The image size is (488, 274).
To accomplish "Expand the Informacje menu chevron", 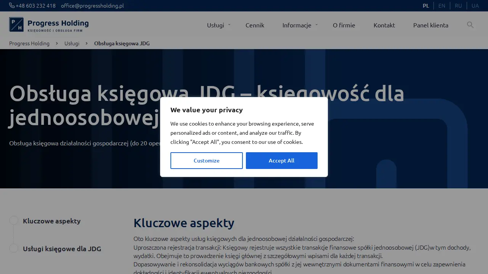I will 316,25.
